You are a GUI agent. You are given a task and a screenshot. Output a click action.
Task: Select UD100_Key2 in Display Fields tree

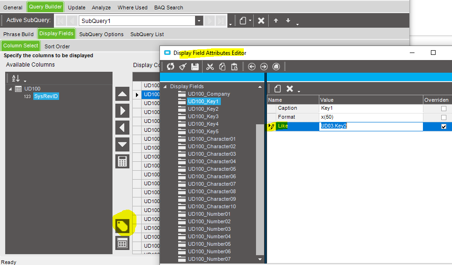(x=203, y=109)
